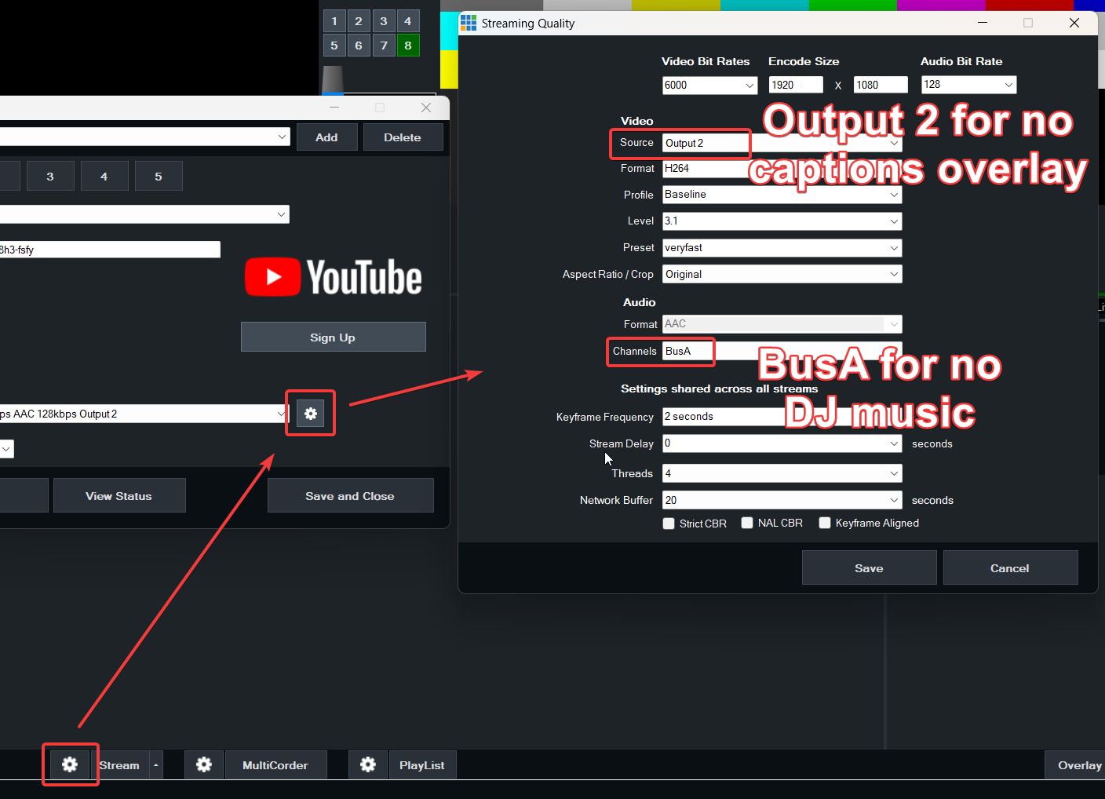
Task: Open Aspect Ratio Original dropdown
Action: coord(782,274)
